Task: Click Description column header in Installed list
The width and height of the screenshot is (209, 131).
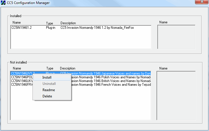Action: pyautogui.click(x=68, y=23)
